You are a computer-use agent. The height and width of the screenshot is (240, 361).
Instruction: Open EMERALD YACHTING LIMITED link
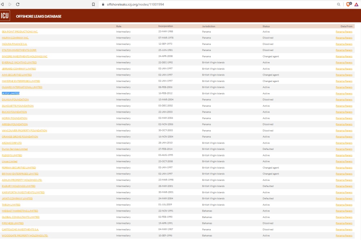pos(19,62)
